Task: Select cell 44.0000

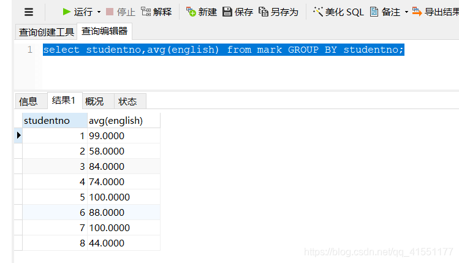Action: [124, 243]
